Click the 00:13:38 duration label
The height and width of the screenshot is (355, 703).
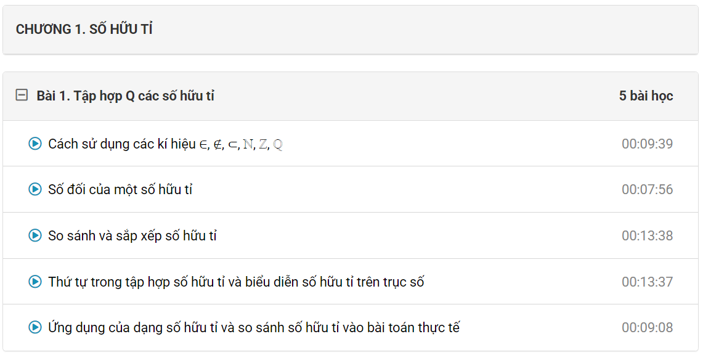coord(647,235)
